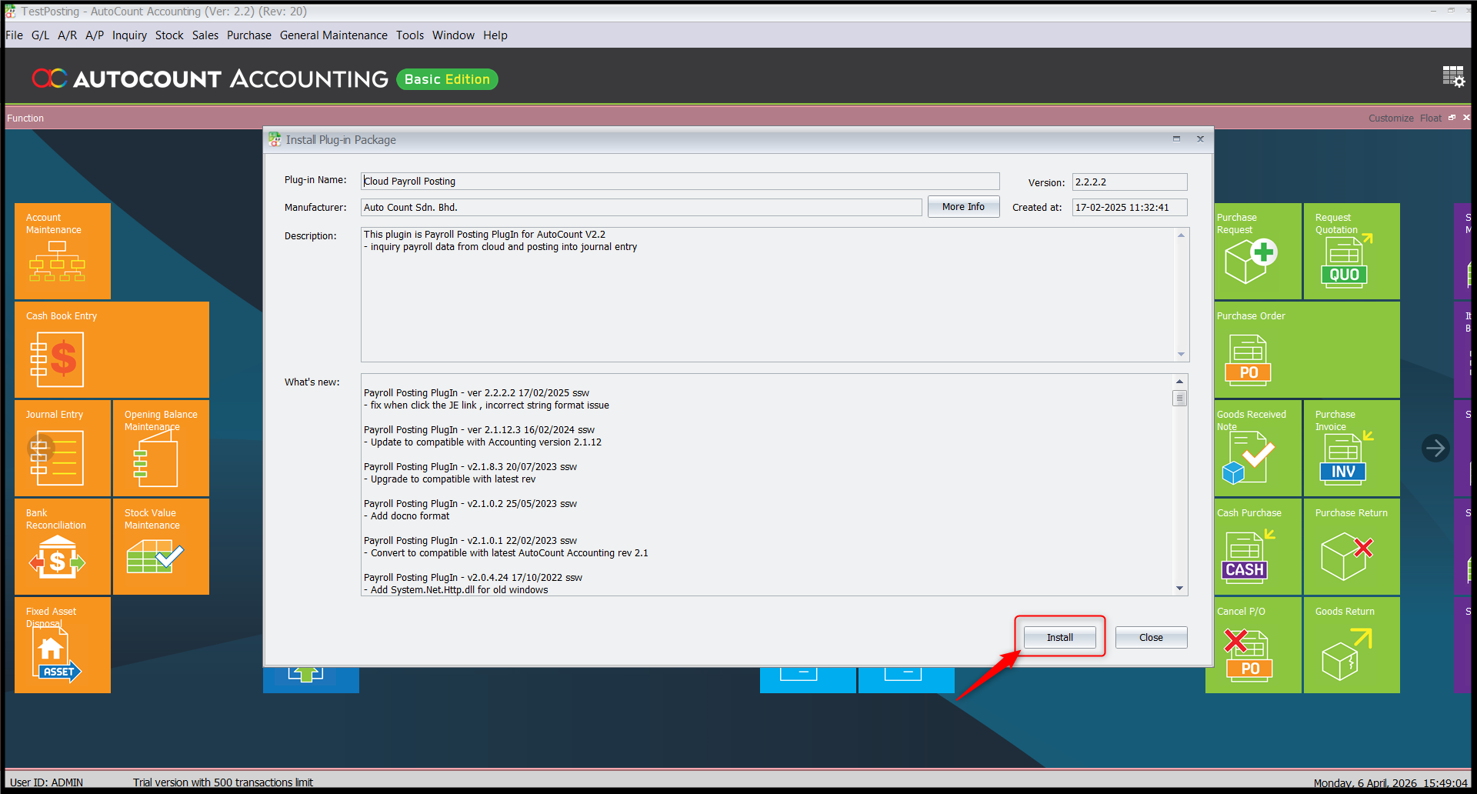Click 'Add docno format' release note line

tap(407, 515)
